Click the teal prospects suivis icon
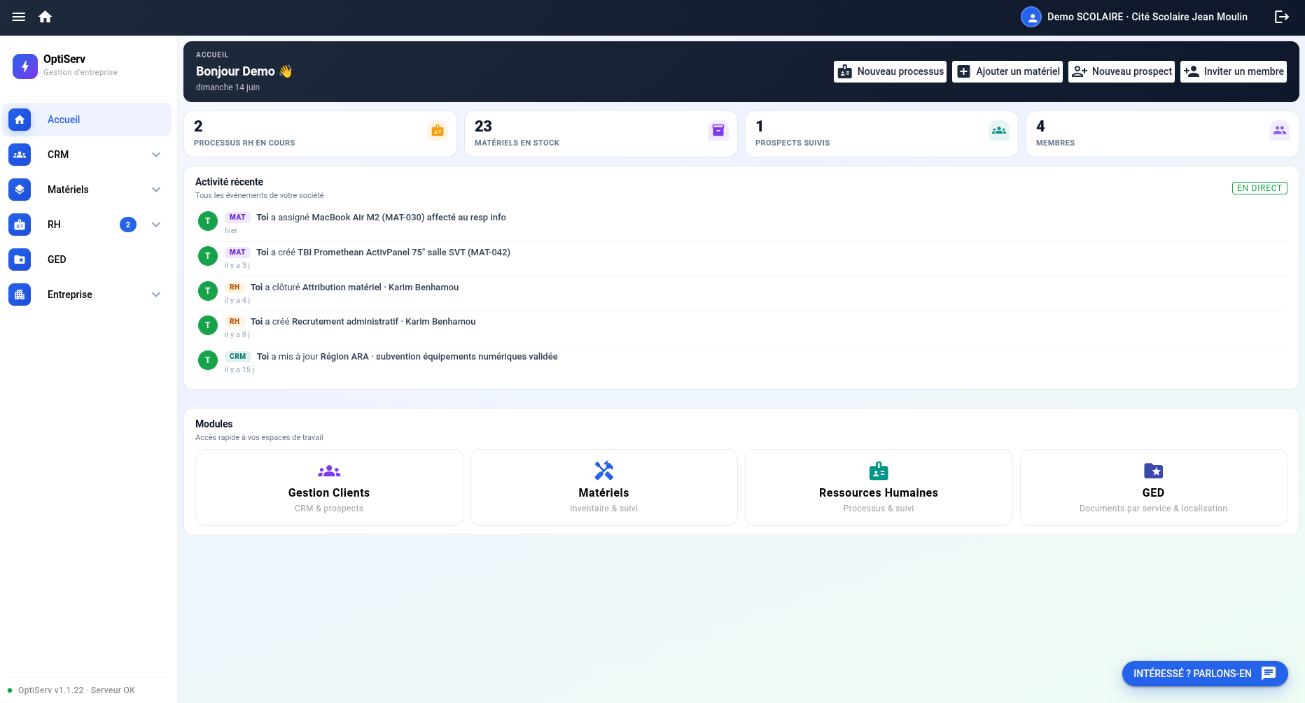This screenshot has width=1305, height=703. [x=999, y=130]
